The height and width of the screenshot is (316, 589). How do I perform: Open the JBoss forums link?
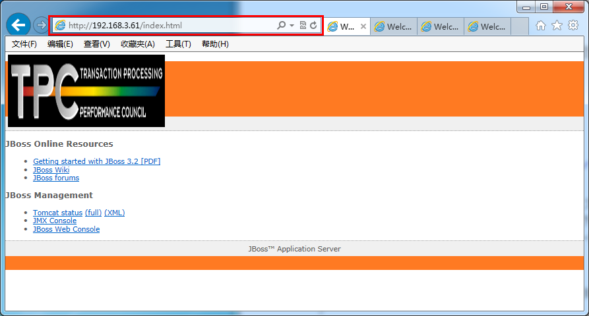tap(56, 178)
